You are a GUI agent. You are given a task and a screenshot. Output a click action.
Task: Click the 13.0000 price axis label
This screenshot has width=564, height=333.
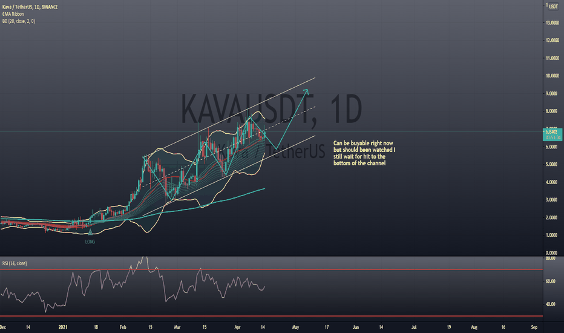point(552,22)
